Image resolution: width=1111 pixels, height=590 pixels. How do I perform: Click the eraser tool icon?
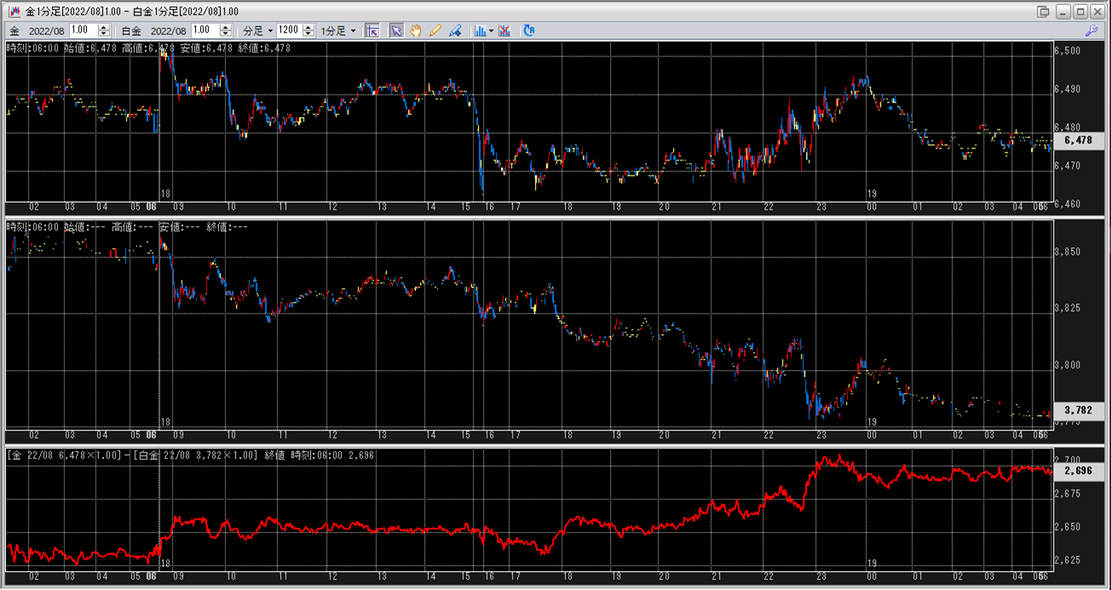[455, 30]
